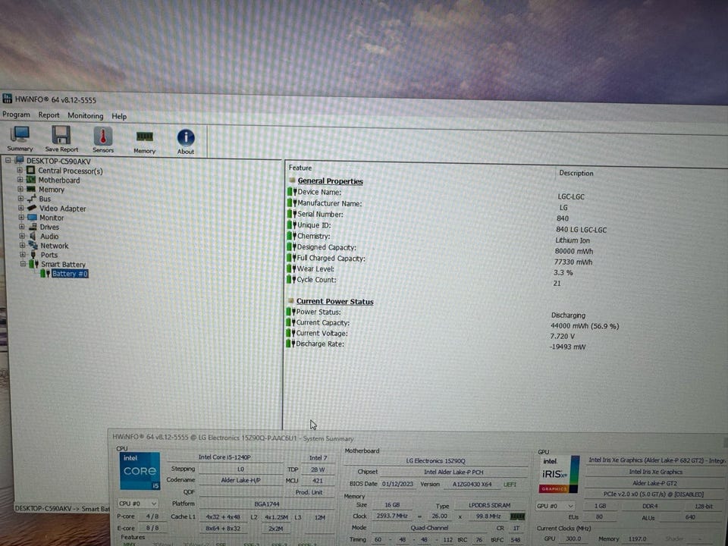This screenshot has height=546, width=728.
Task: Click the battery icon beside Cycle Count
Action: [291, 279]
